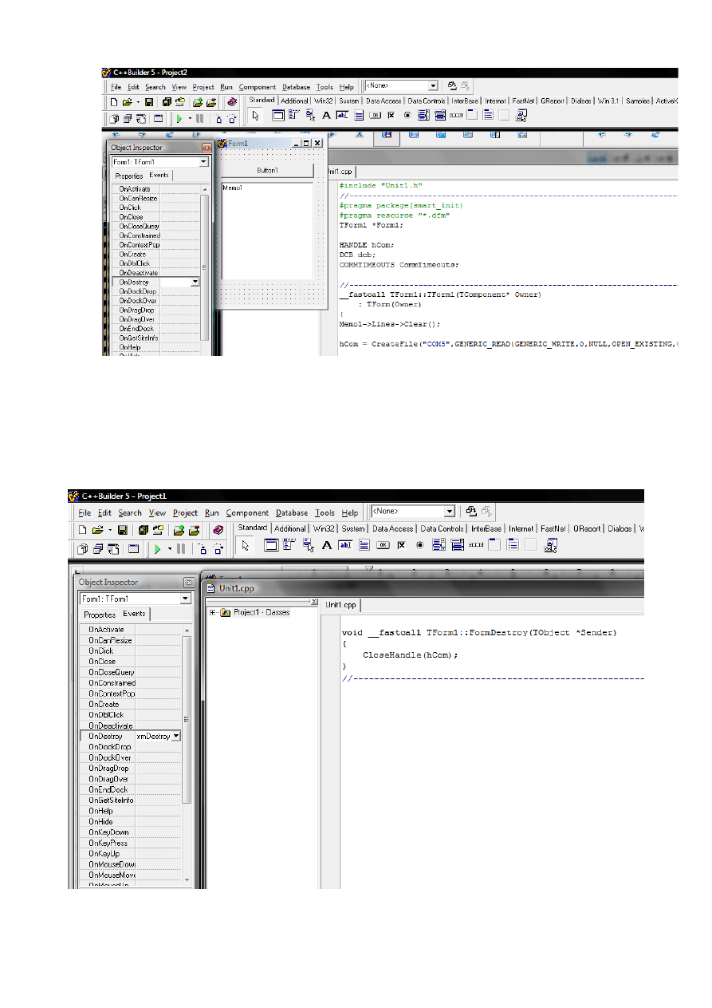Pick the Memo component in Project1 palette
This screenshot has width=712, height=1008.
click(364, 546)
